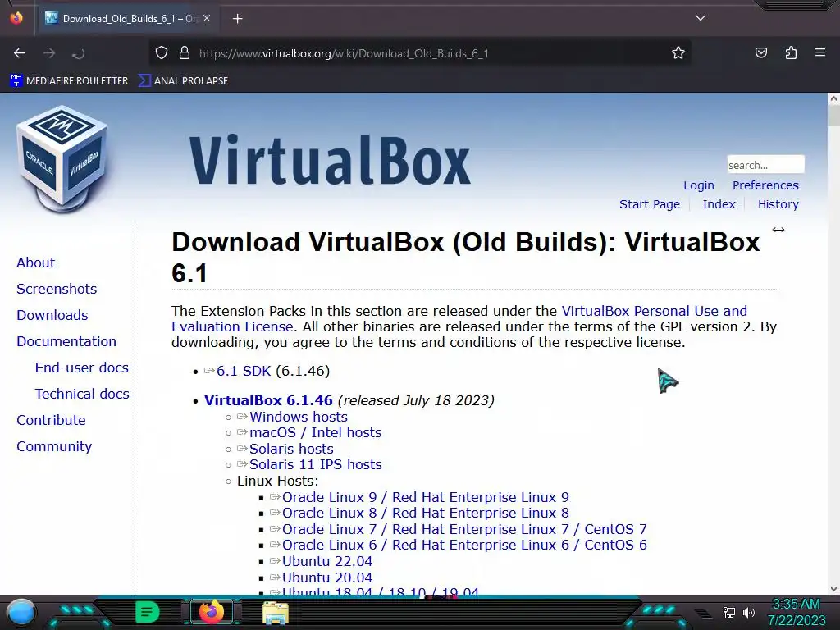The height and width of the screenshot is (630, 840).
Task: Select the Download_Old_Builds_6_1 tab
Action: point(127,19)
